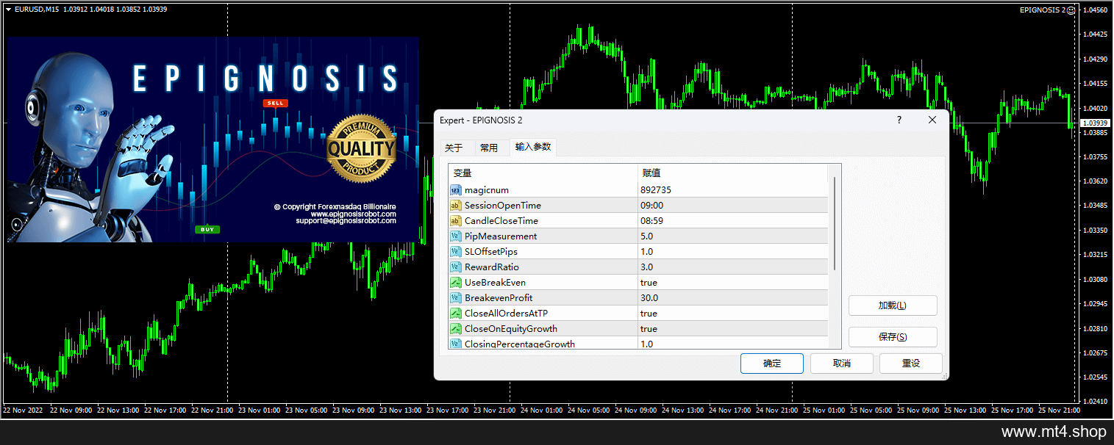
Task: Click the www.epignosisrobot.com address on banner
Action: click(354, 214)
